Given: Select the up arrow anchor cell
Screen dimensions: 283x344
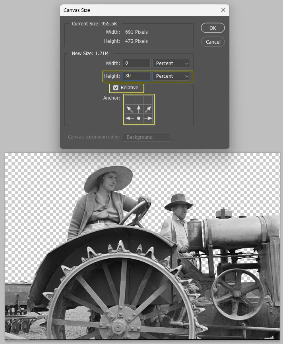Looking at the screenshot, I should coord(139,109).
